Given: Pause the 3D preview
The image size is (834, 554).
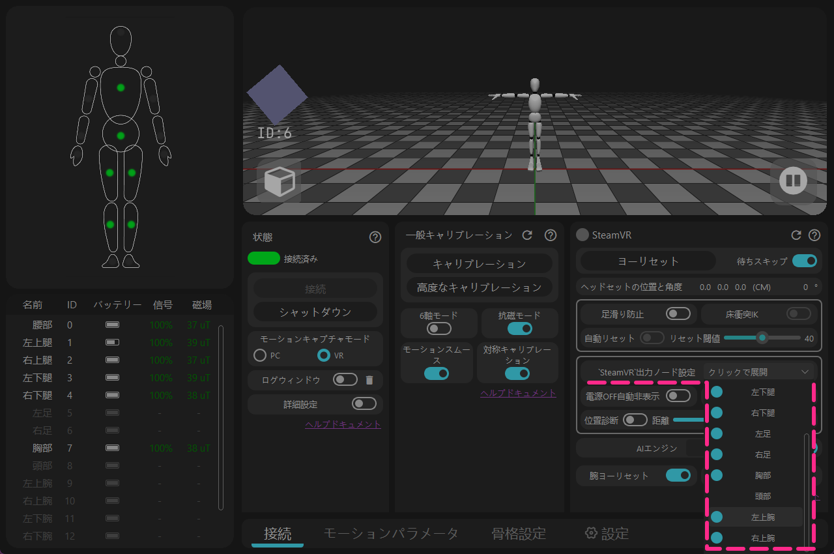Looking at the screenshot, I should pyautogui.click(x=793, y=181).
